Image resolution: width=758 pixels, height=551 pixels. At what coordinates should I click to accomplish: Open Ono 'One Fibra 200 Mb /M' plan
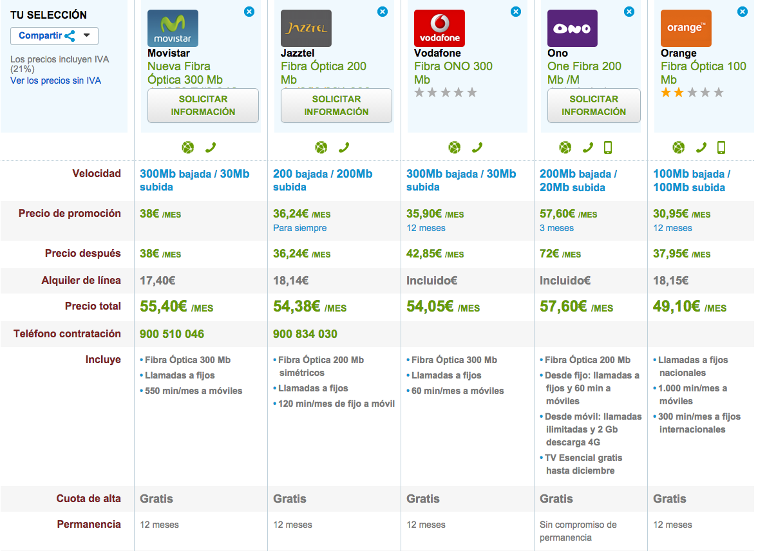584,73
